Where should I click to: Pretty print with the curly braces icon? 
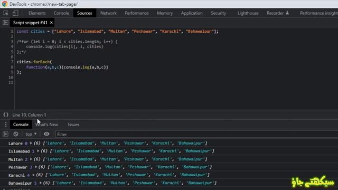[6, 115]
